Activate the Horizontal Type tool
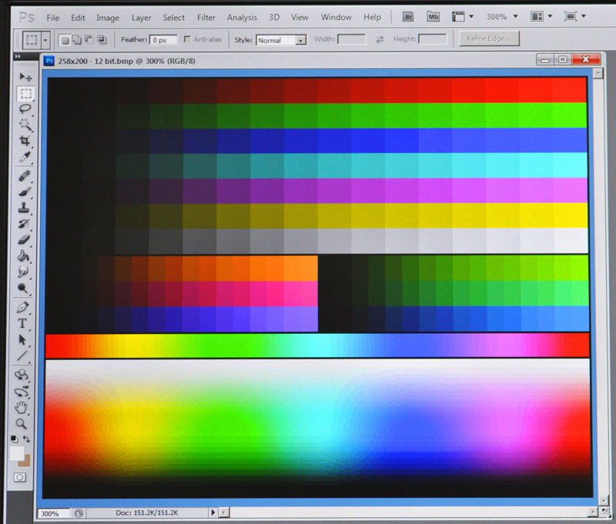The image size is (616, 524). tap(23, 323)
